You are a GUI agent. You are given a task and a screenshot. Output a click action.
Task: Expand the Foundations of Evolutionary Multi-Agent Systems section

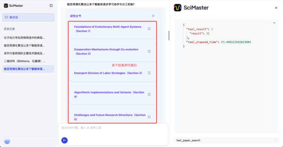click(x=149, y=29)
